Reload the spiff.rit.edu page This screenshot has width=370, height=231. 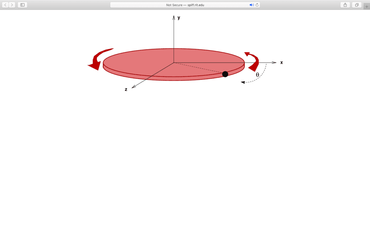click(257, 5)
